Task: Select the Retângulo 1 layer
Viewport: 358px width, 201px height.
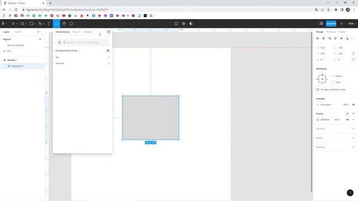Action: click(17, 66)
